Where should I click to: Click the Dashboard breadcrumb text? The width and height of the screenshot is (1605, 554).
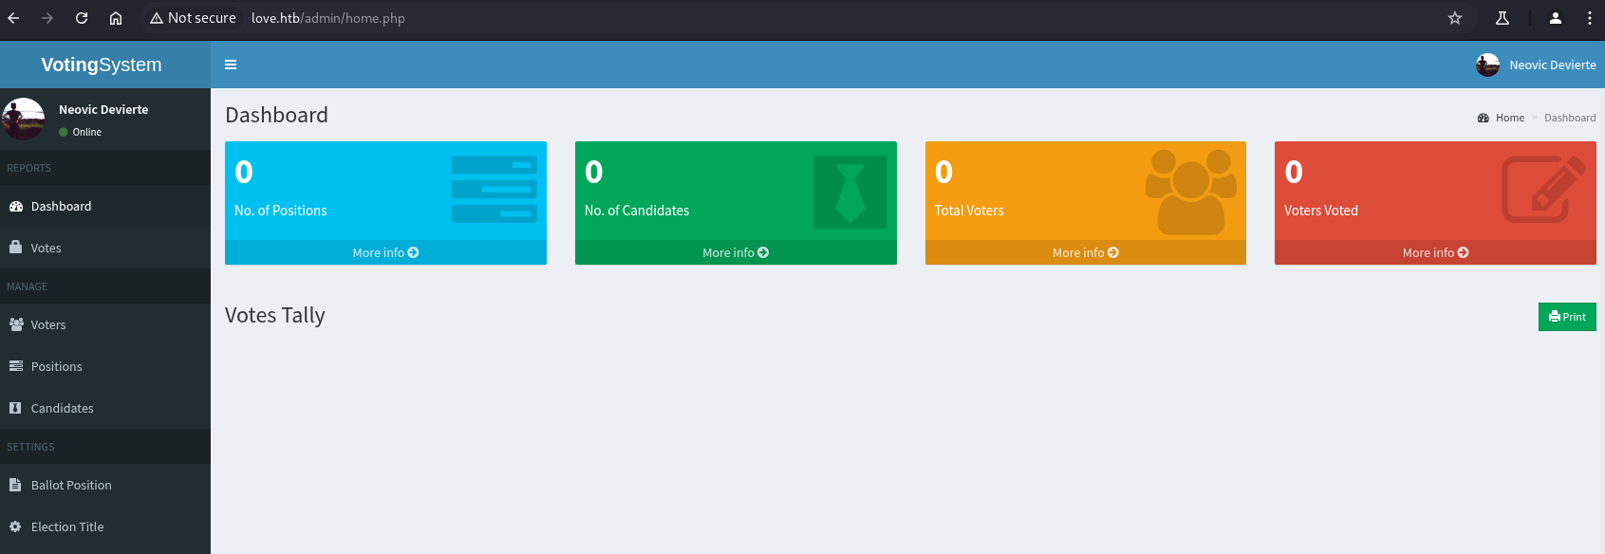click(1570, 118)
